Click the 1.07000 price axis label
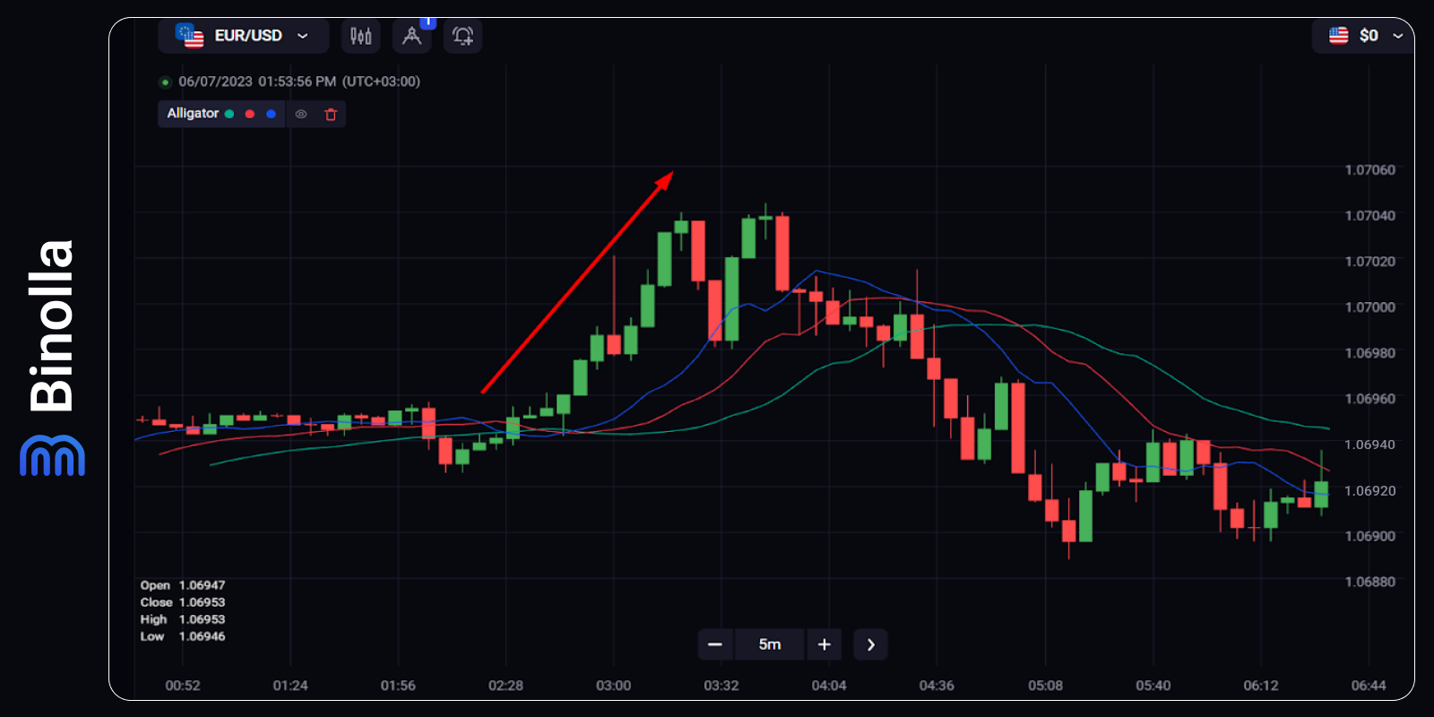The height and width of the screenshot is (717, 1434). pyautogui.click(x=1370, y=307)
